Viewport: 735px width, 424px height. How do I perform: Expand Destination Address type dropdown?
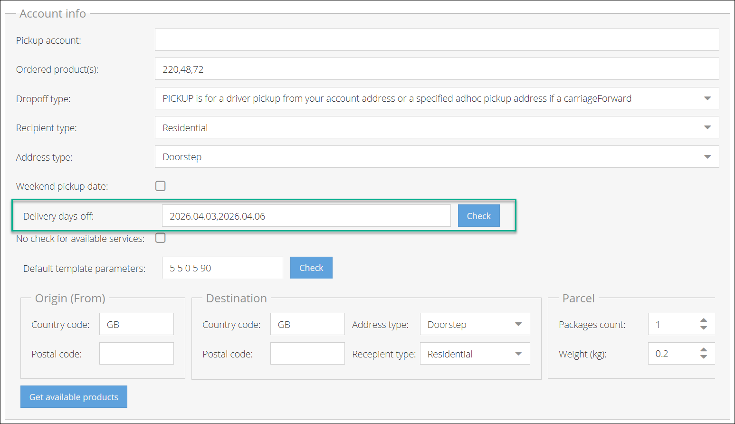[474, 324]
